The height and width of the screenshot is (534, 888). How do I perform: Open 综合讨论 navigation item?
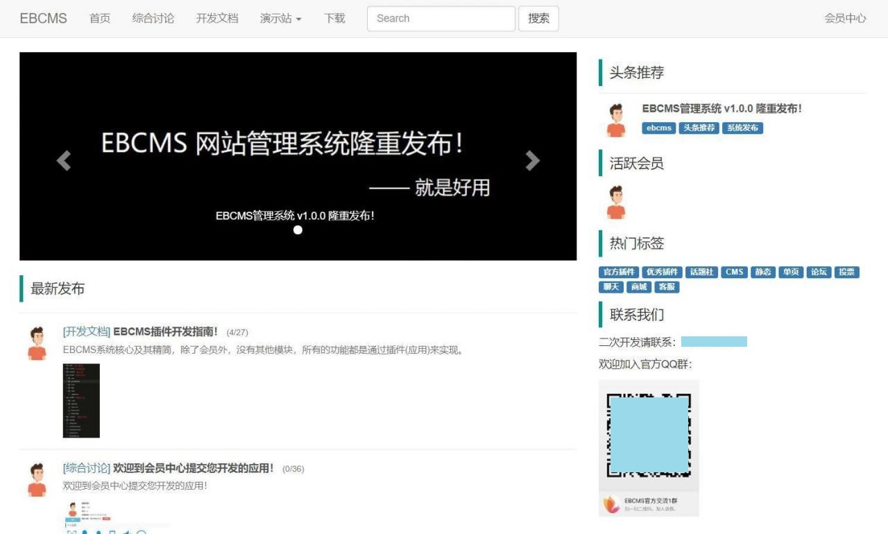pos(153,19)
